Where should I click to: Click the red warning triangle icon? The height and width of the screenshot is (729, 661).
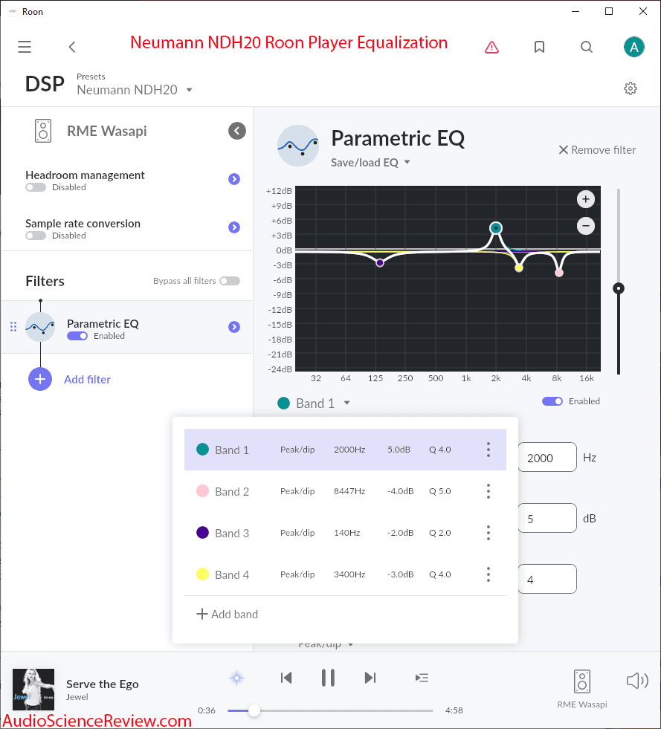[x=491, y=47]
